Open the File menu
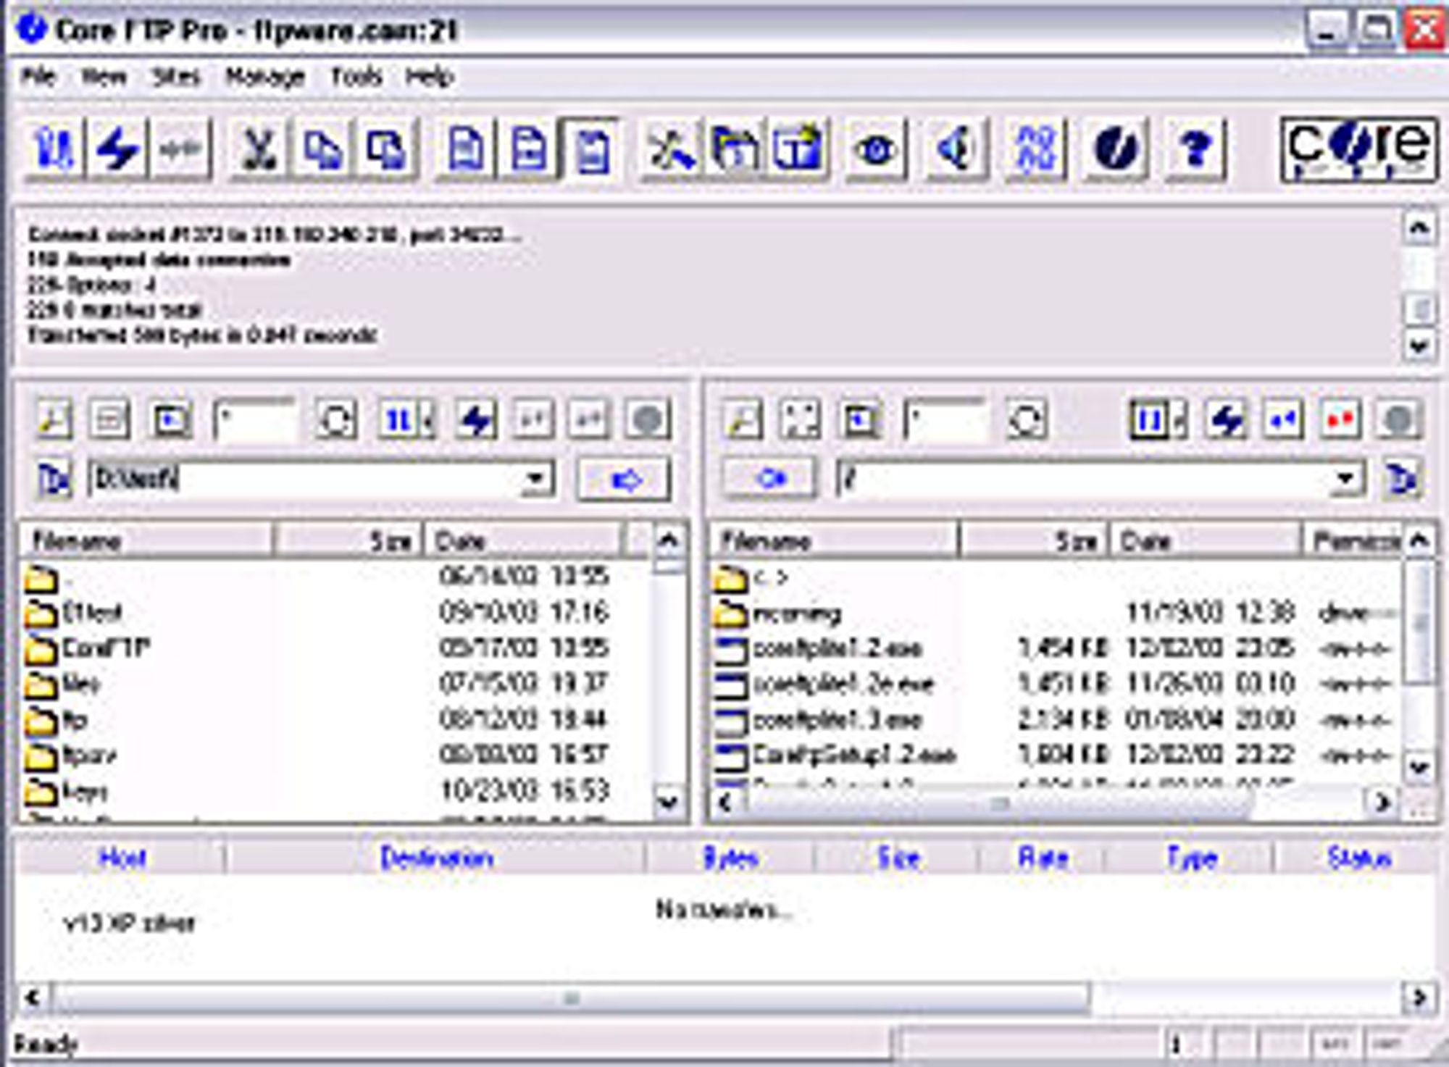 [x=38, y=76]
